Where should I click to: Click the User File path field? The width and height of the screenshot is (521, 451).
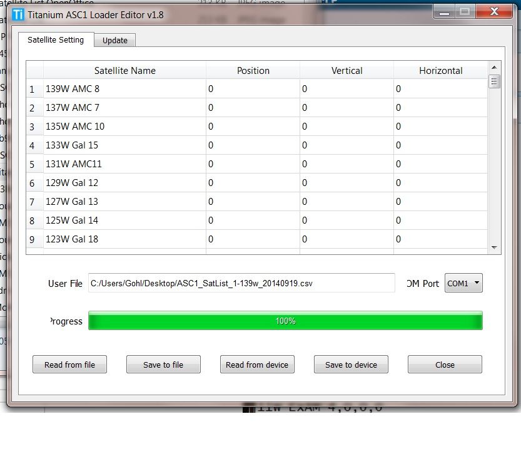[x=241, y=283]
